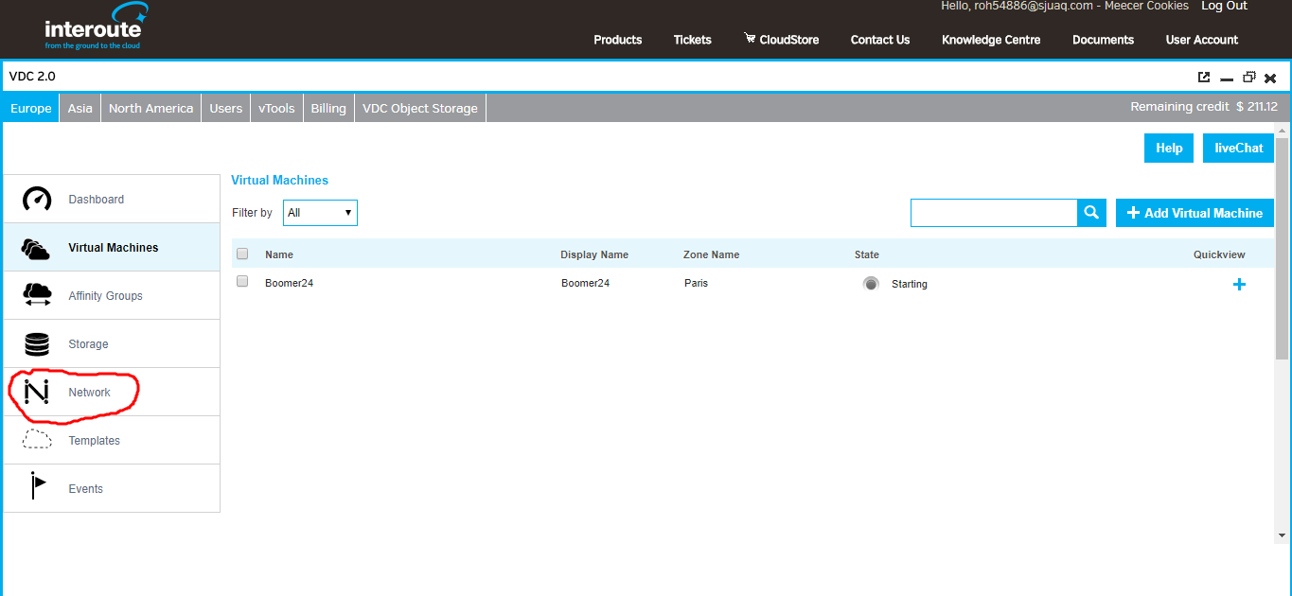
Task: Open the Products menu
Action: pyautogui.click(x=618, y=40)
